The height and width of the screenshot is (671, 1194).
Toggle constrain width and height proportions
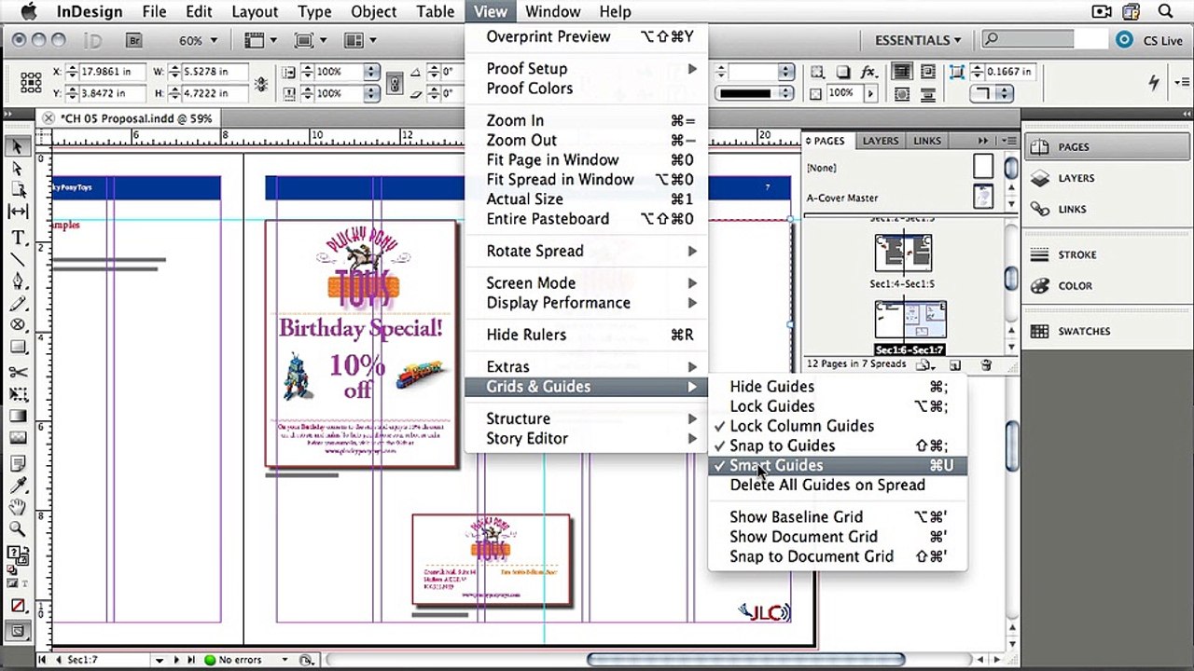point(260,83)
